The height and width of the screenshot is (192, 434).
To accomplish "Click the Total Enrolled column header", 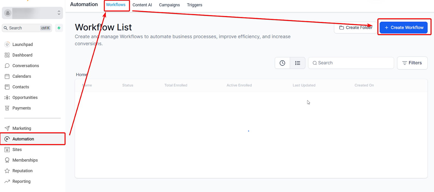I will click(176, 85).
